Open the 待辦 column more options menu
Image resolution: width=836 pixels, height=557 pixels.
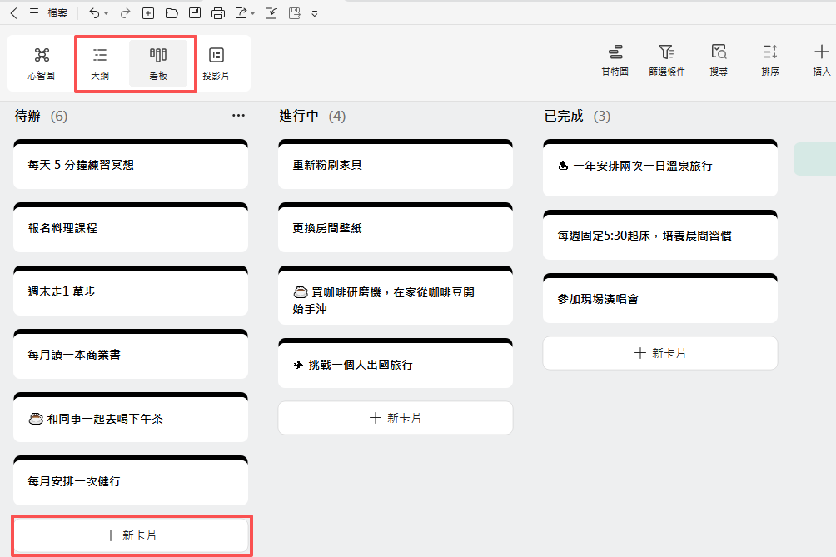[x=239, y=116]
